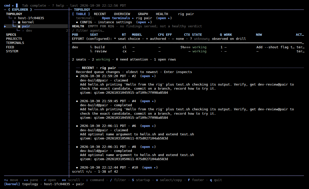Click 'Add --shout flag' NOW cell
The image size is (309, 189).
[276, 47]
